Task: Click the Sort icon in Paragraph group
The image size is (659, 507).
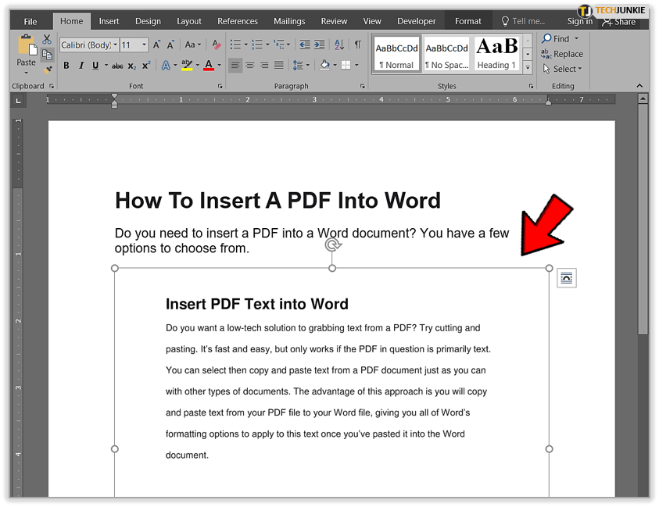Action: 338,45
